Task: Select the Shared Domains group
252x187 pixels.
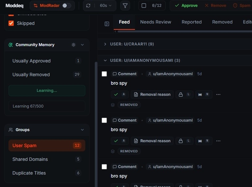Action: [47, 159]
